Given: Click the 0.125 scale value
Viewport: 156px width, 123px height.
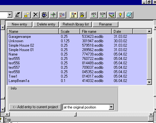Looking at the screenshot, I should tap(65, 41).
